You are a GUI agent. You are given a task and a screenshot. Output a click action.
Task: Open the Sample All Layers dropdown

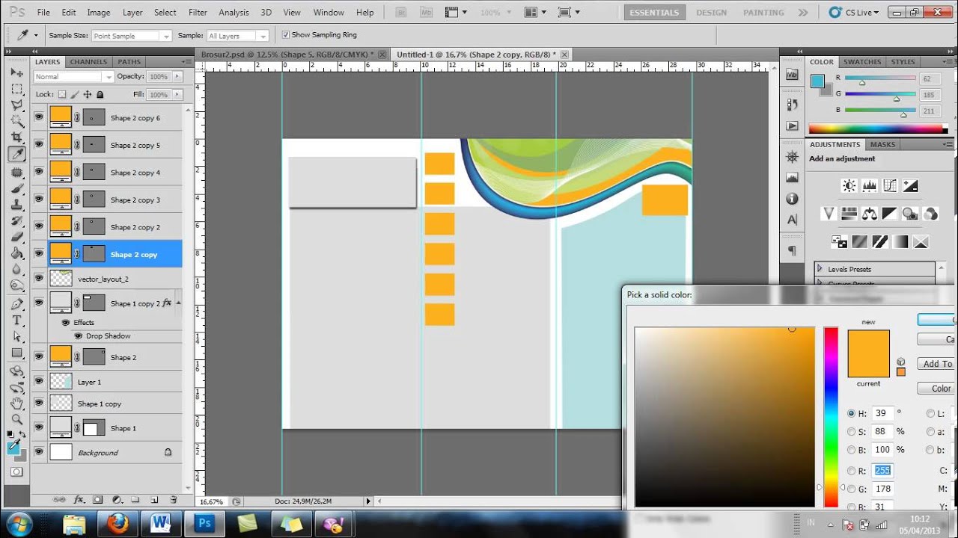[237, 36]
